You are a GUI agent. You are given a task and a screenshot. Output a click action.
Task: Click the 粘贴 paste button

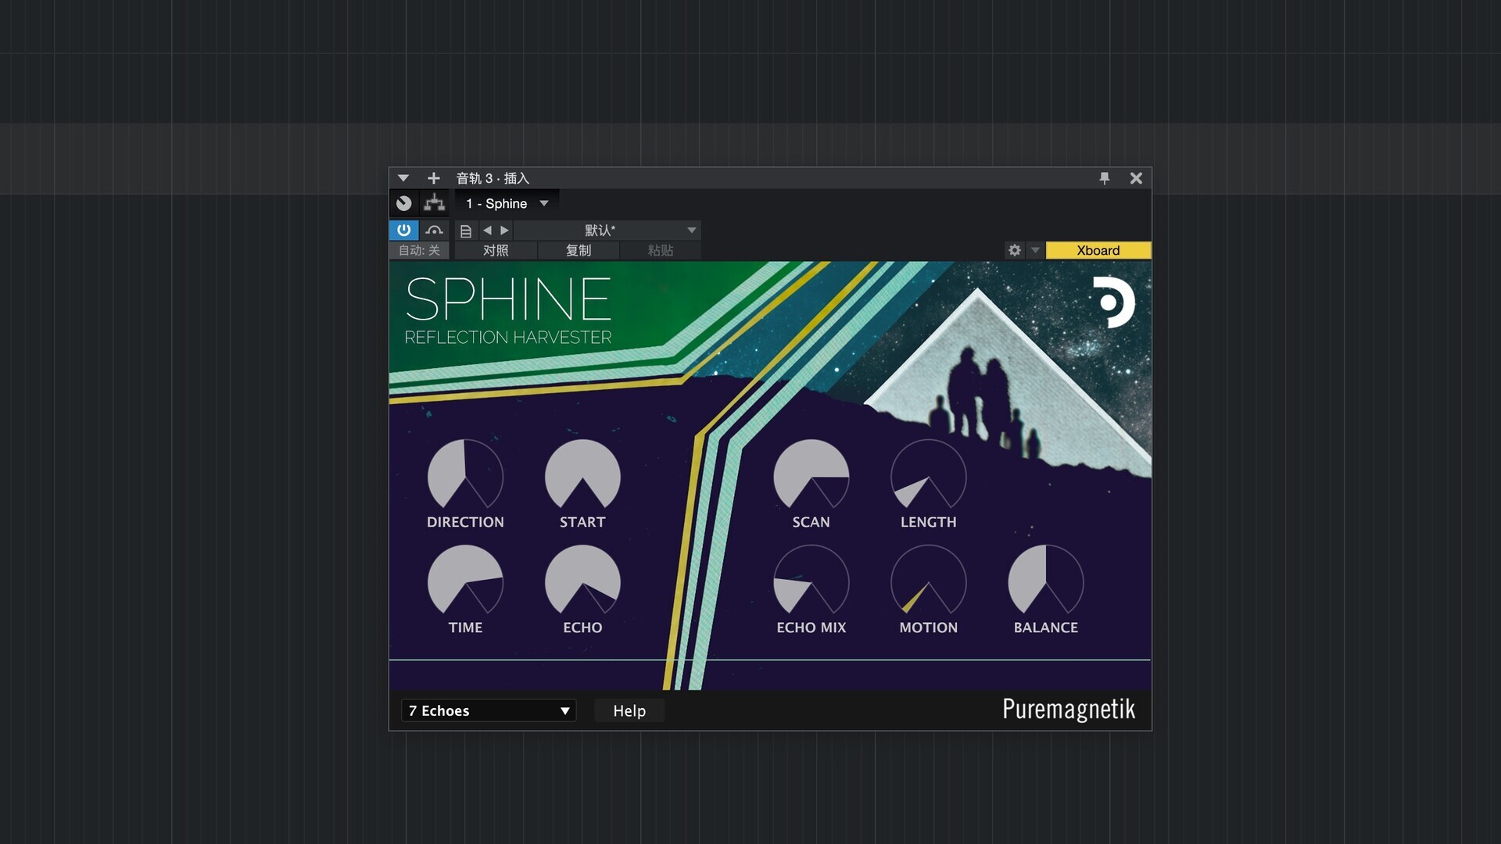(x=661, y=250)
